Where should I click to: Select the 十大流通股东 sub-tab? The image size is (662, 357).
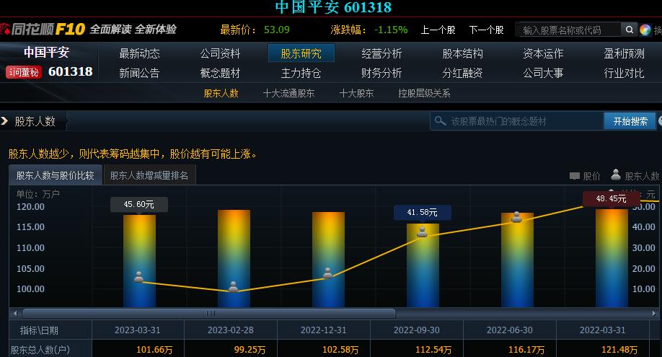pos(288,93)
